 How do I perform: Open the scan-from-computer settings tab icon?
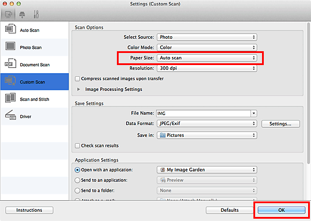(8, 14)
